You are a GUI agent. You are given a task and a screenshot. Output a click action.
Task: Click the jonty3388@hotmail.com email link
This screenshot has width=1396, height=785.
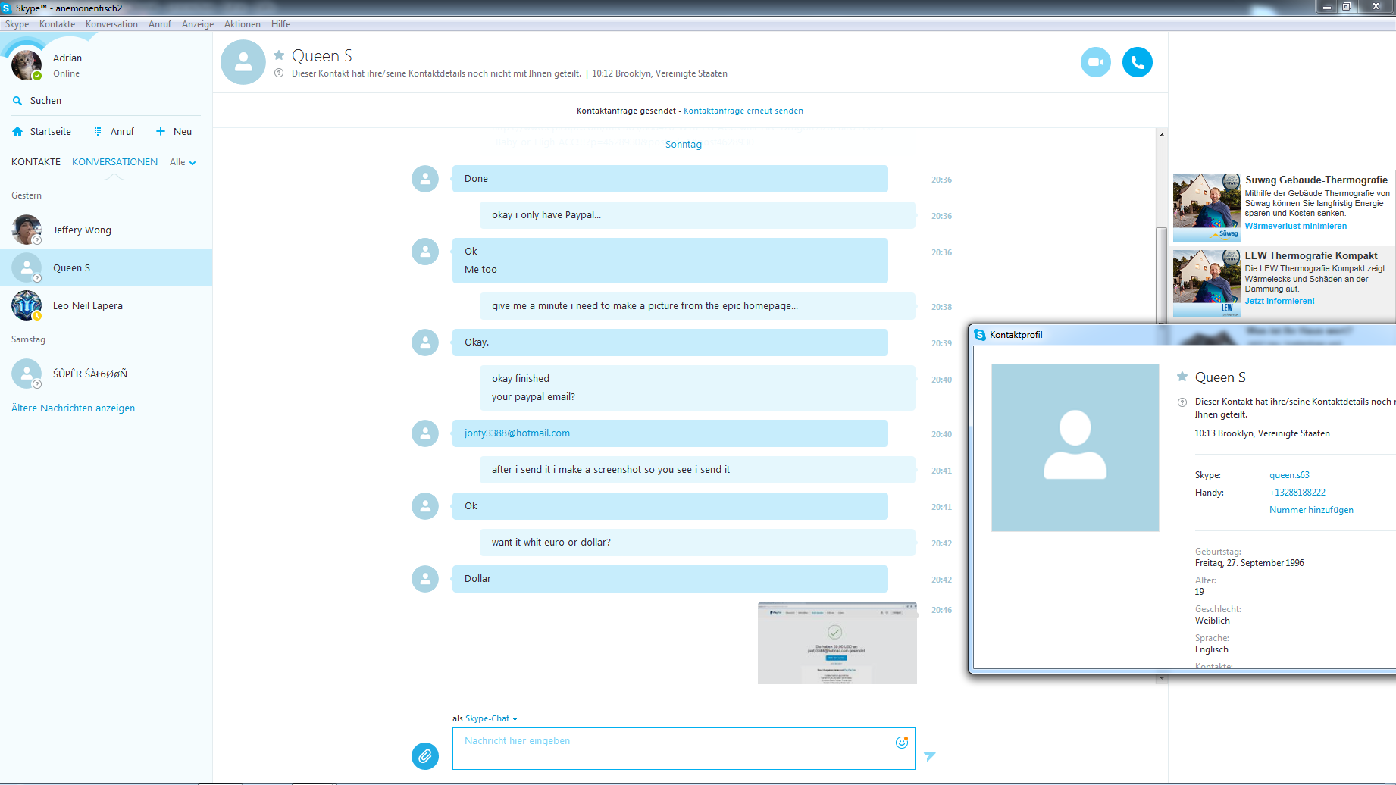[x=517, y=433]
